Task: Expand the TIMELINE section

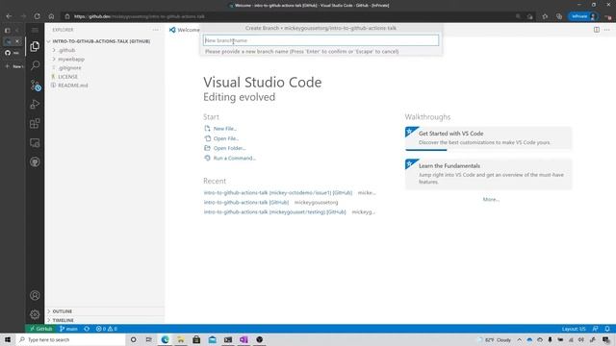Action: [x=63, y=320]
